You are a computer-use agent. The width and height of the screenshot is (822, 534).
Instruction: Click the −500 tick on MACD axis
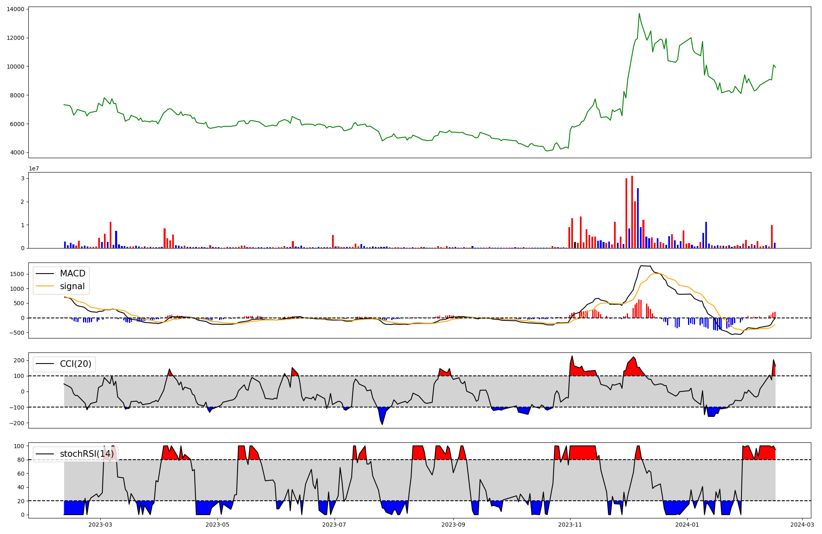click(x=16, y=332)
